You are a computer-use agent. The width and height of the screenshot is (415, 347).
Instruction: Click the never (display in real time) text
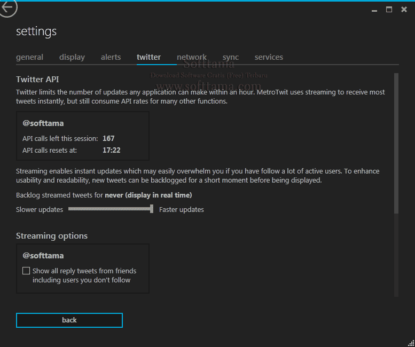pyautogui.click(x=148, y=195)
